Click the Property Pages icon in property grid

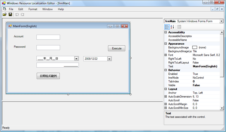coord(179,27)
